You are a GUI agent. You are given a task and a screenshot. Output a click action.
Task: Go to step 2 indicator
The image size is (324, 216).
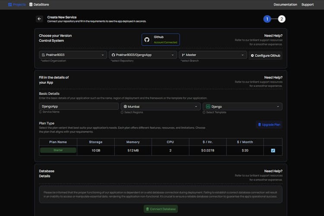(x=281, y=19)
